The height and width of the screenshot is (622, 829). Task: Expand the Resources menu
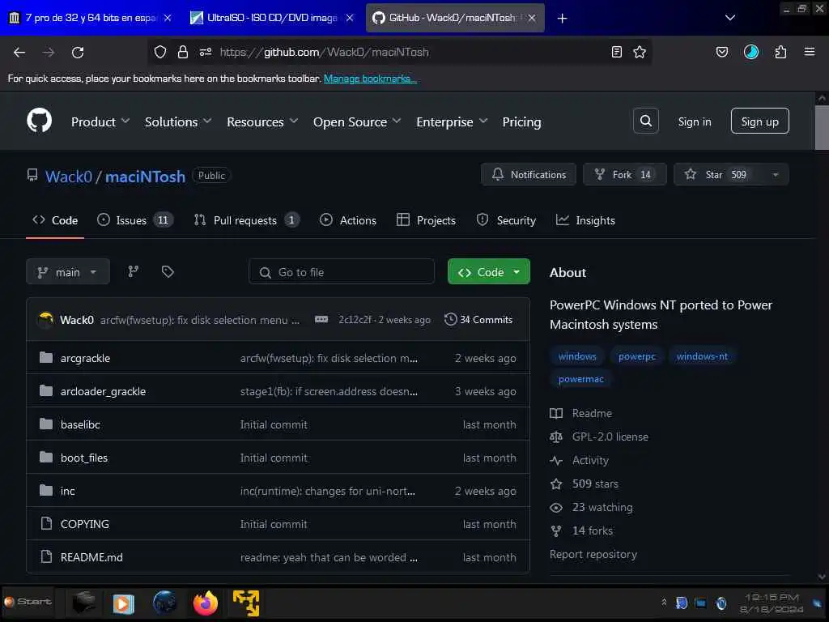click(262, 121)
